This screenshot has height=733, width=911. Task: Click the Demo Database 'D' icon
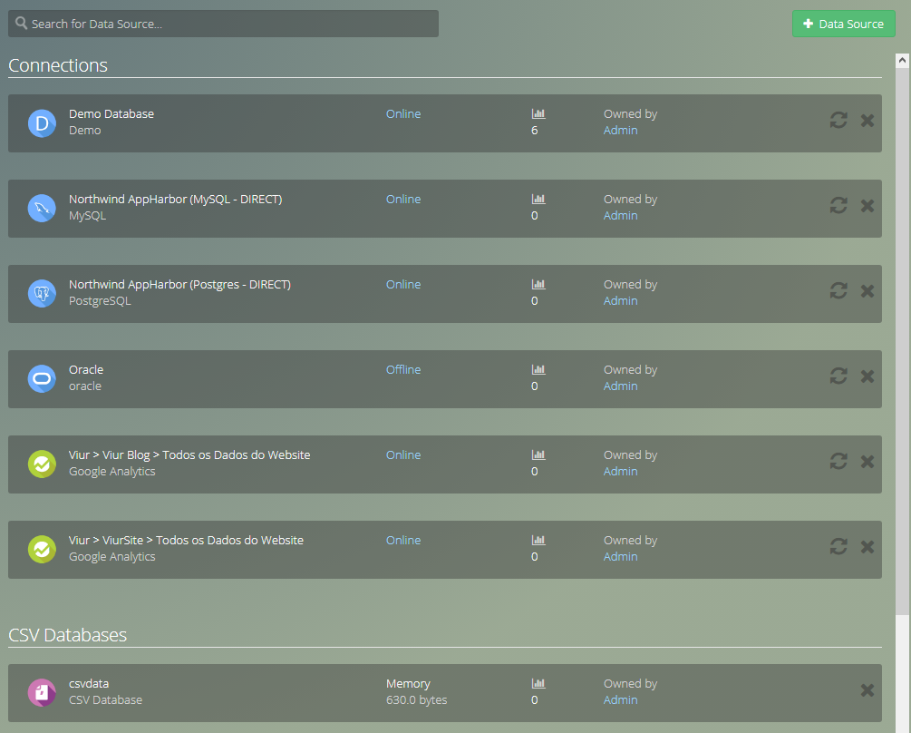42,123
